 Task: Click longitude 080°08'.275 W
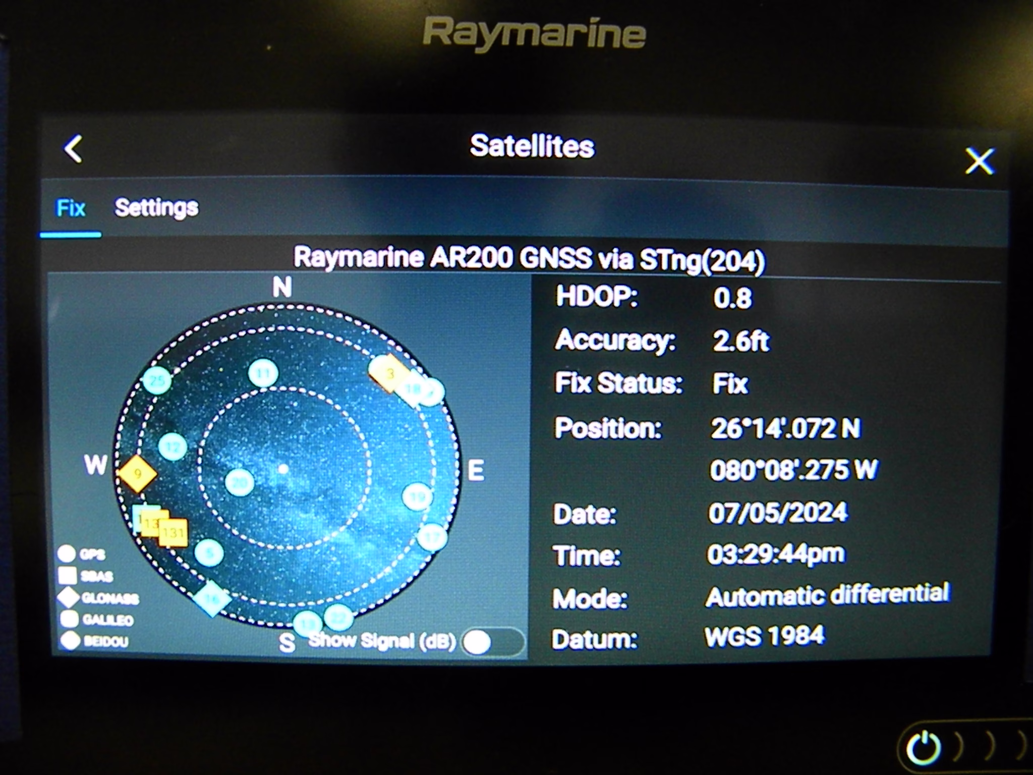[x=794, y=470]
